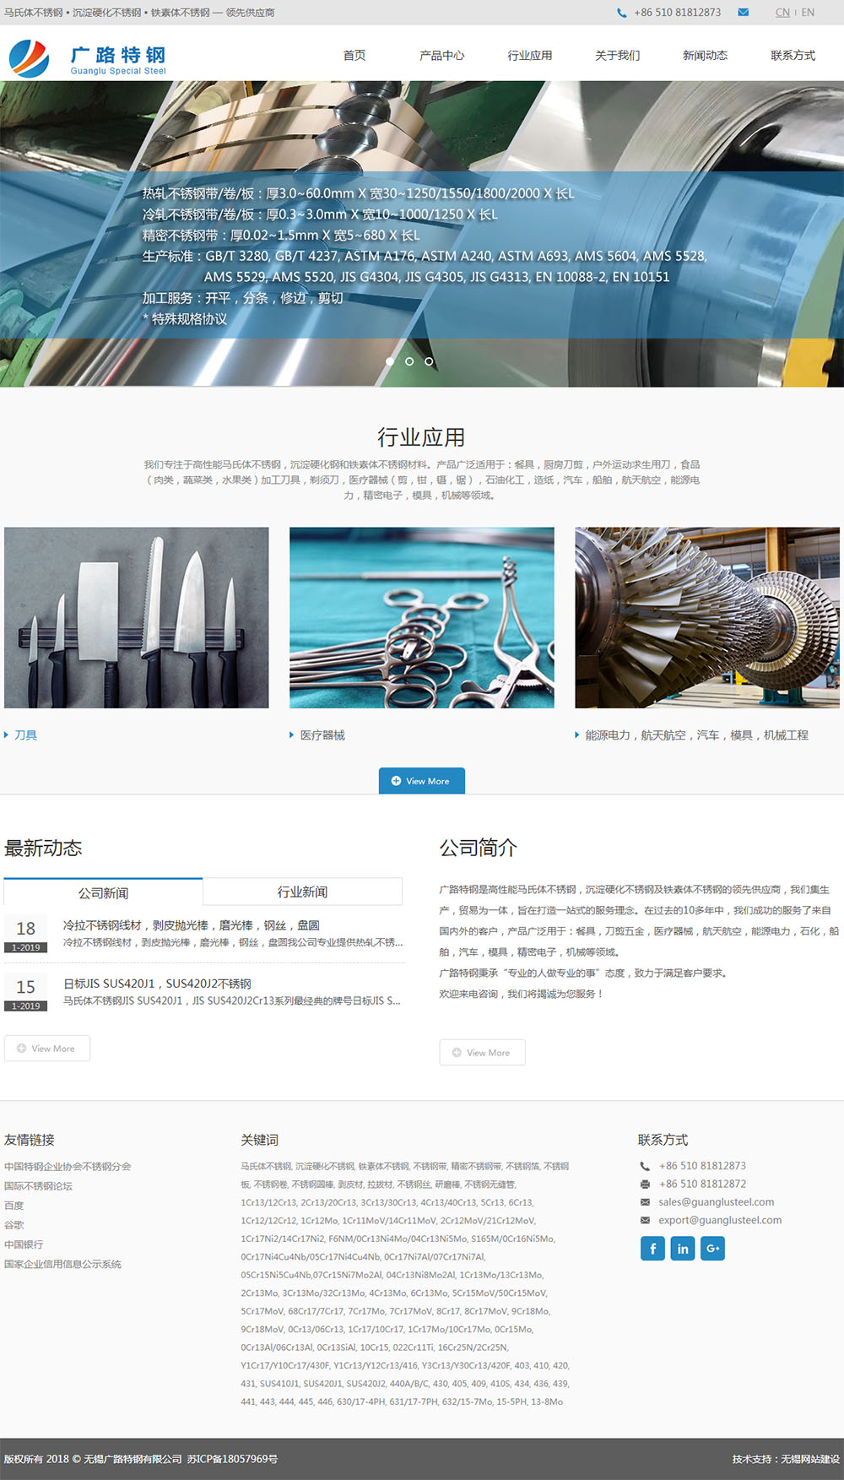This screenshot has width=844, height=1480.
Task: Click envelope icon beside export@guanglusteel.com
Action: pos(645,1220)
